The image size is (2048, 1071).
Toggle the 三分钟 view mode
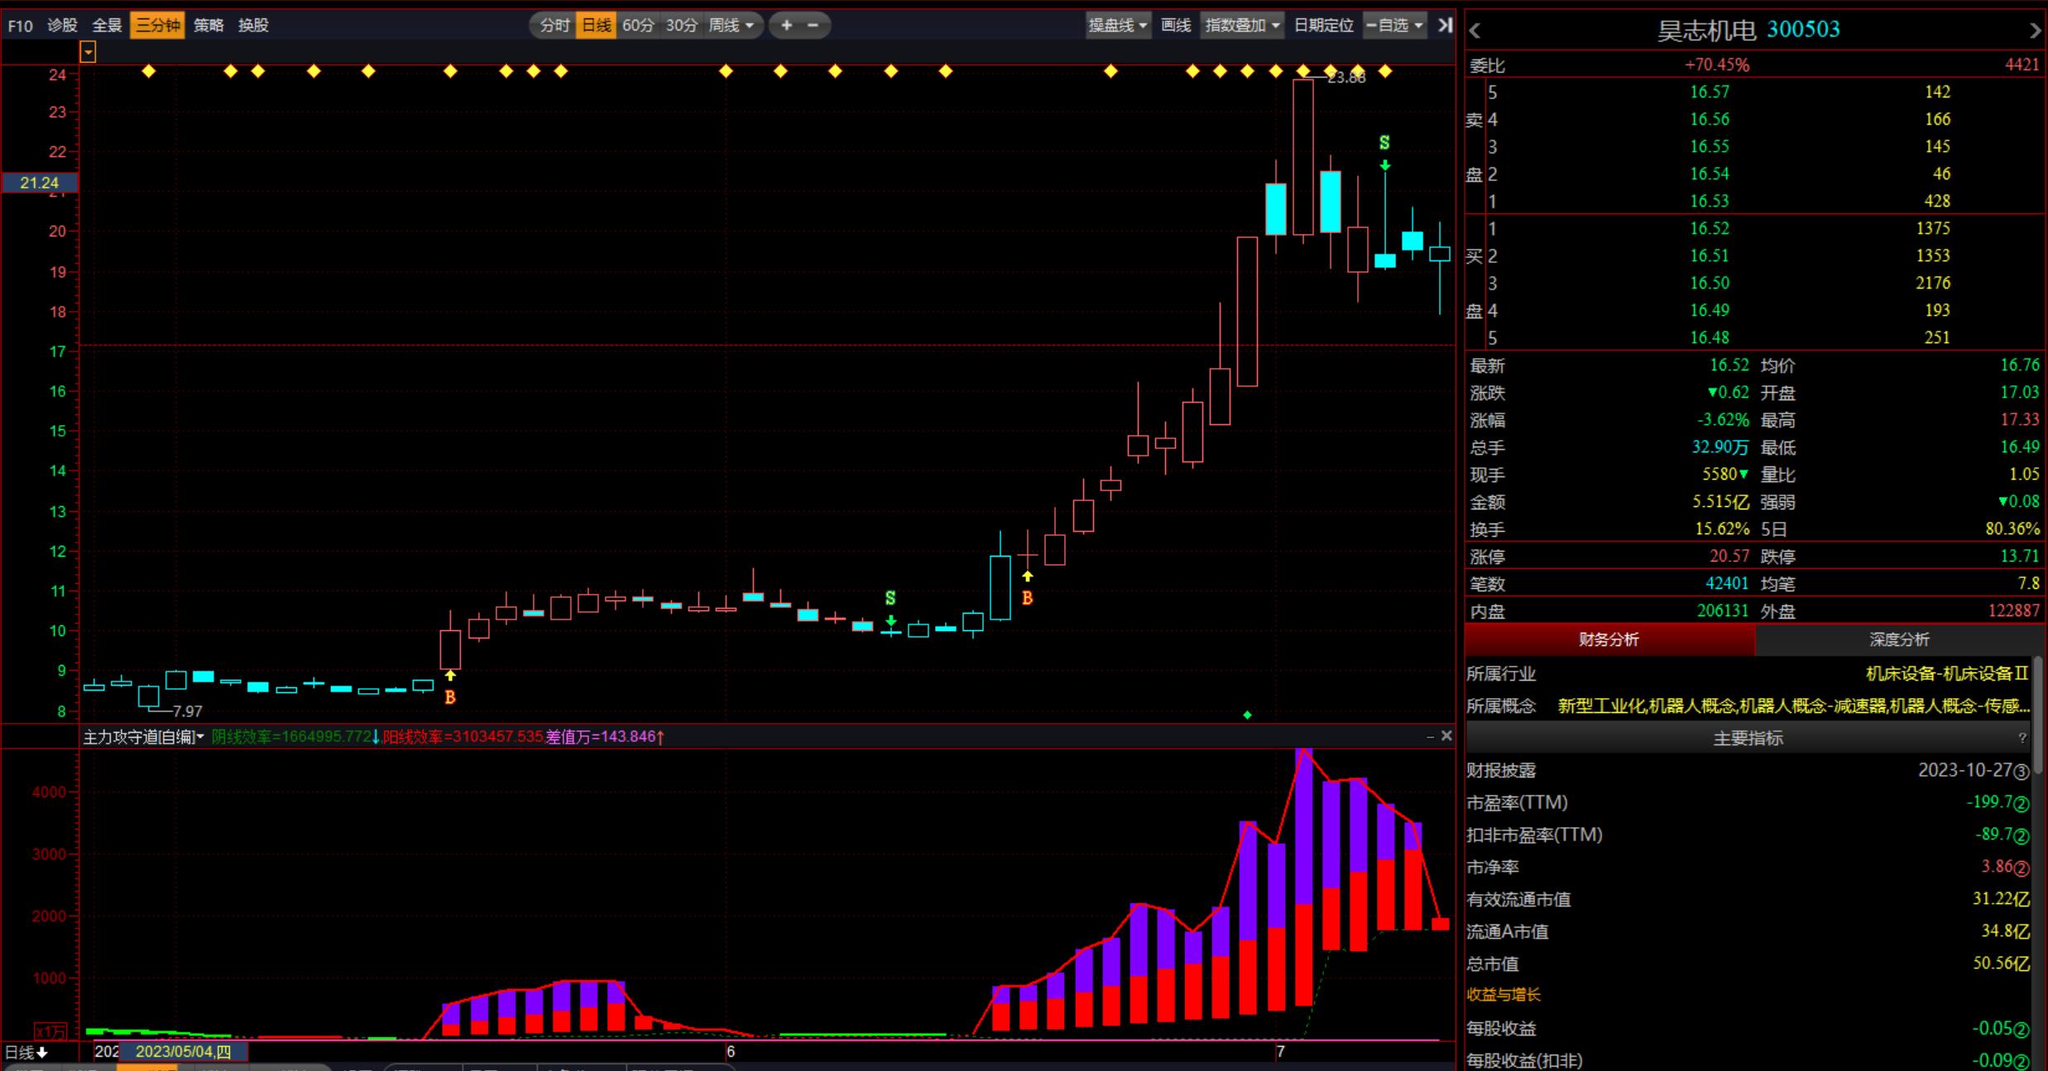(x=157, y=26)
